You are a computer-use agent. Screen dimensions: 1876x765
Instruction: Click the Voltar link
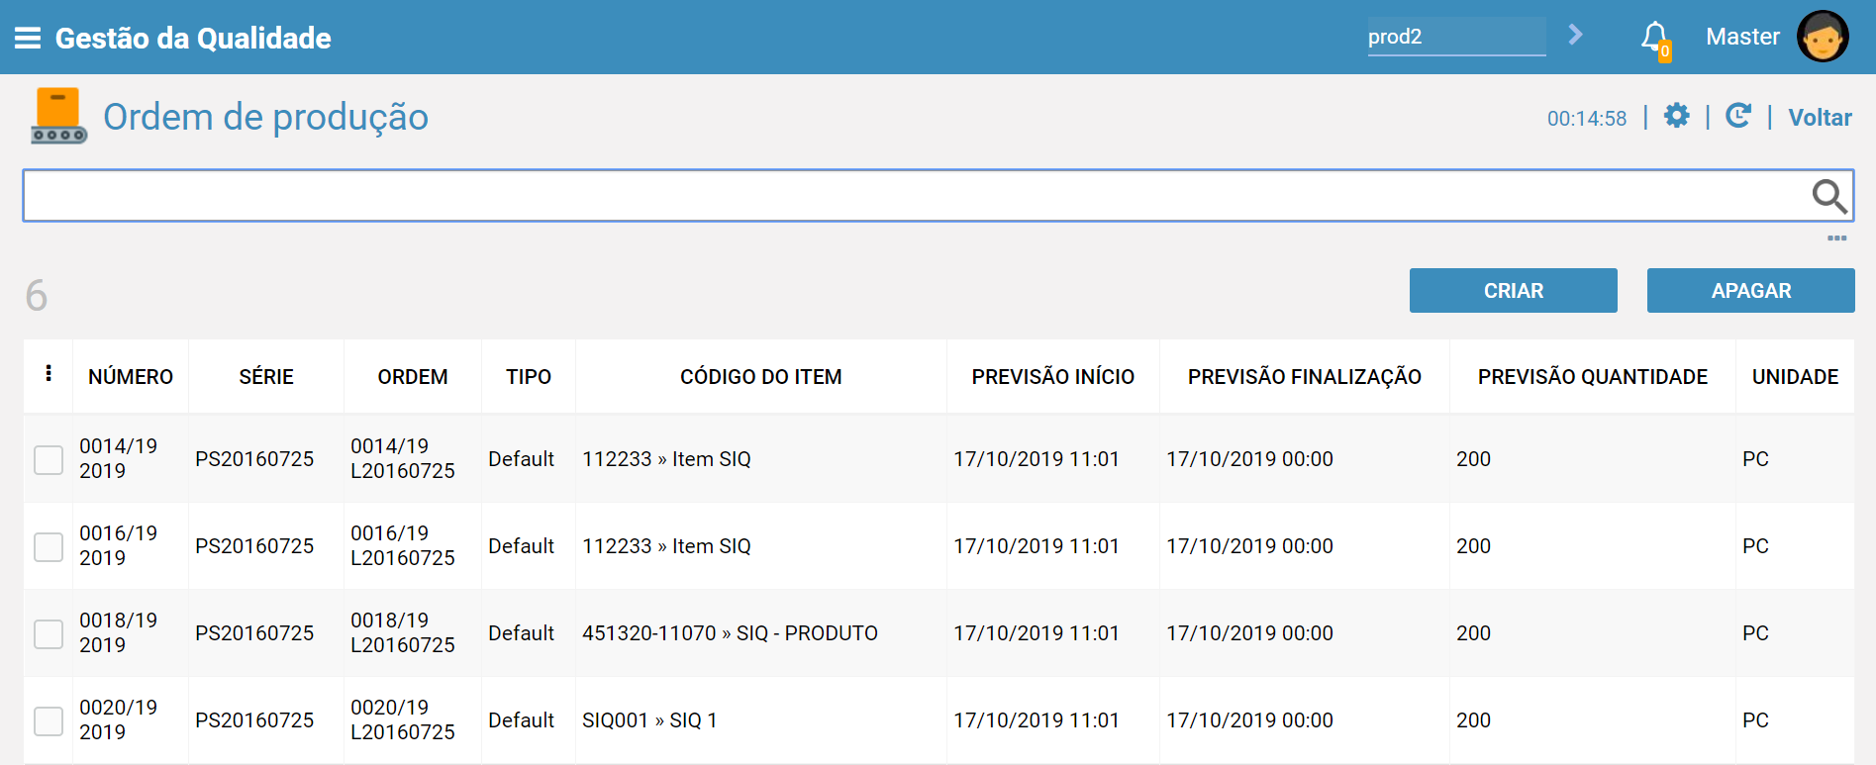pyautogui.click(x=1820, y=118)
